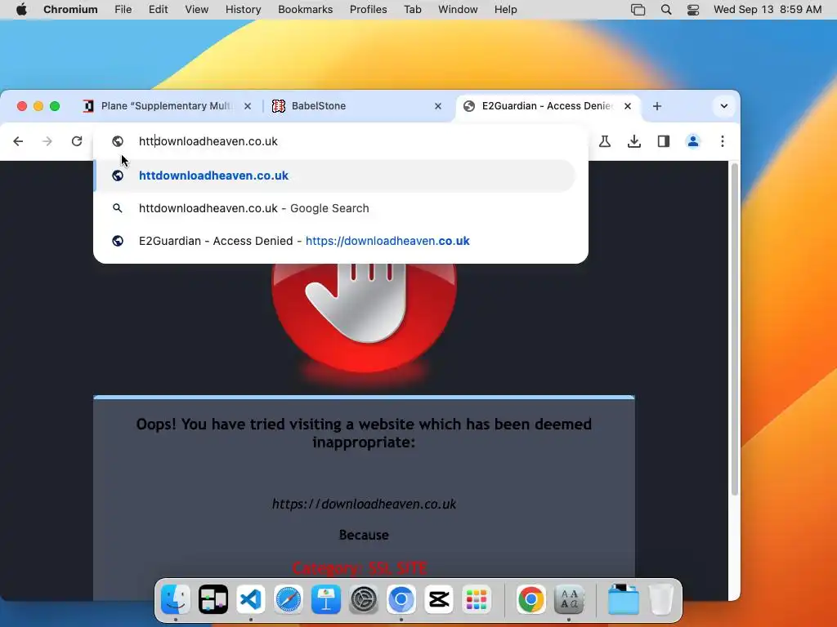The image size is (837, 627).
Task: Select the E2Guardian - Access Denied tab
Action: [x=548, y=106]
